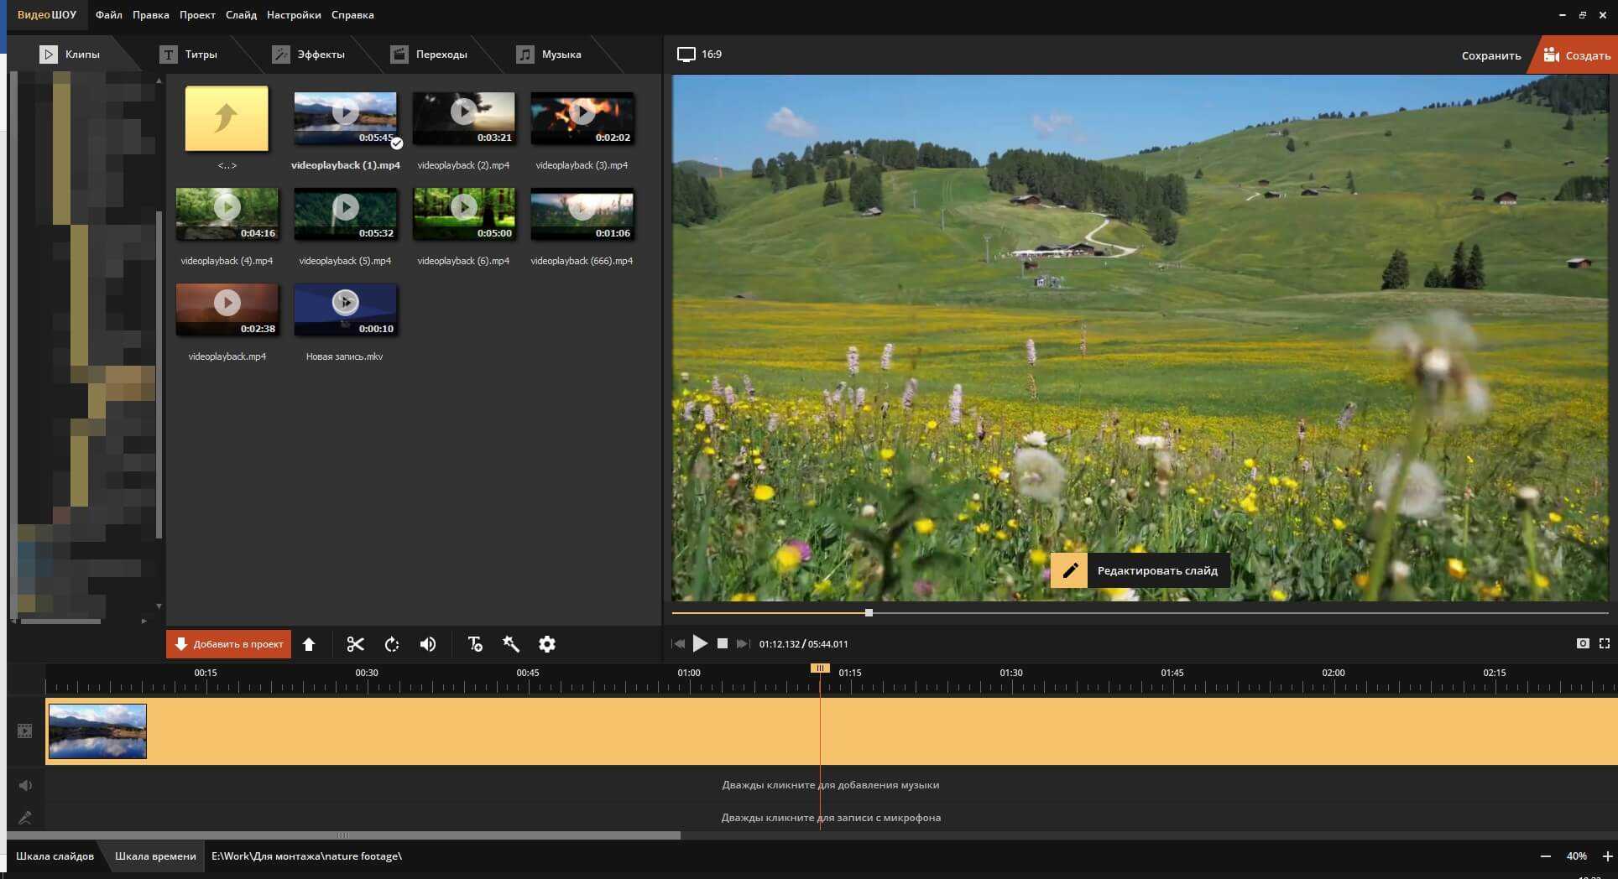Viewport: 1618px width, 879px height.
Task: Open the Справка menu
Action: coord(352,15)
